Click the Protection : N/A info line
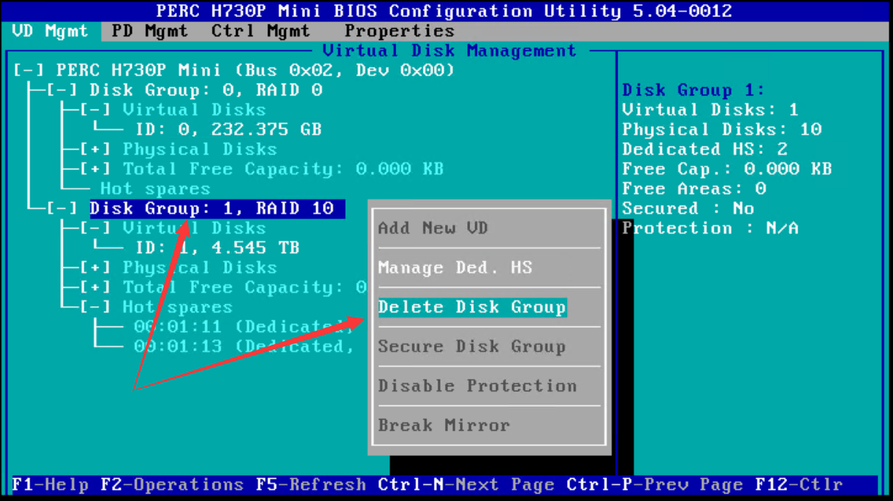Image resolution: width=893 pixels, height=501 pixels. click(710, 228)
